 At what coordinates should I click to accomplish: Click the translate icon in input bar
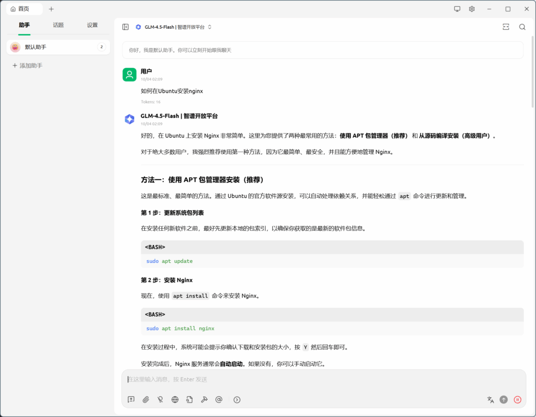point(490,400)
